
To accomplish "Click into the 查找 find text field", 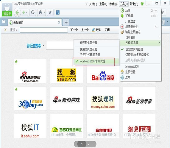I will [x=44, y=30].
